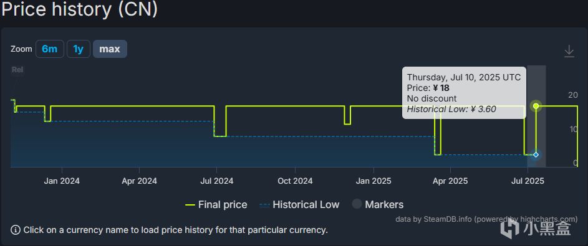Toggle the Final price legend series

[x=216, y=204]
